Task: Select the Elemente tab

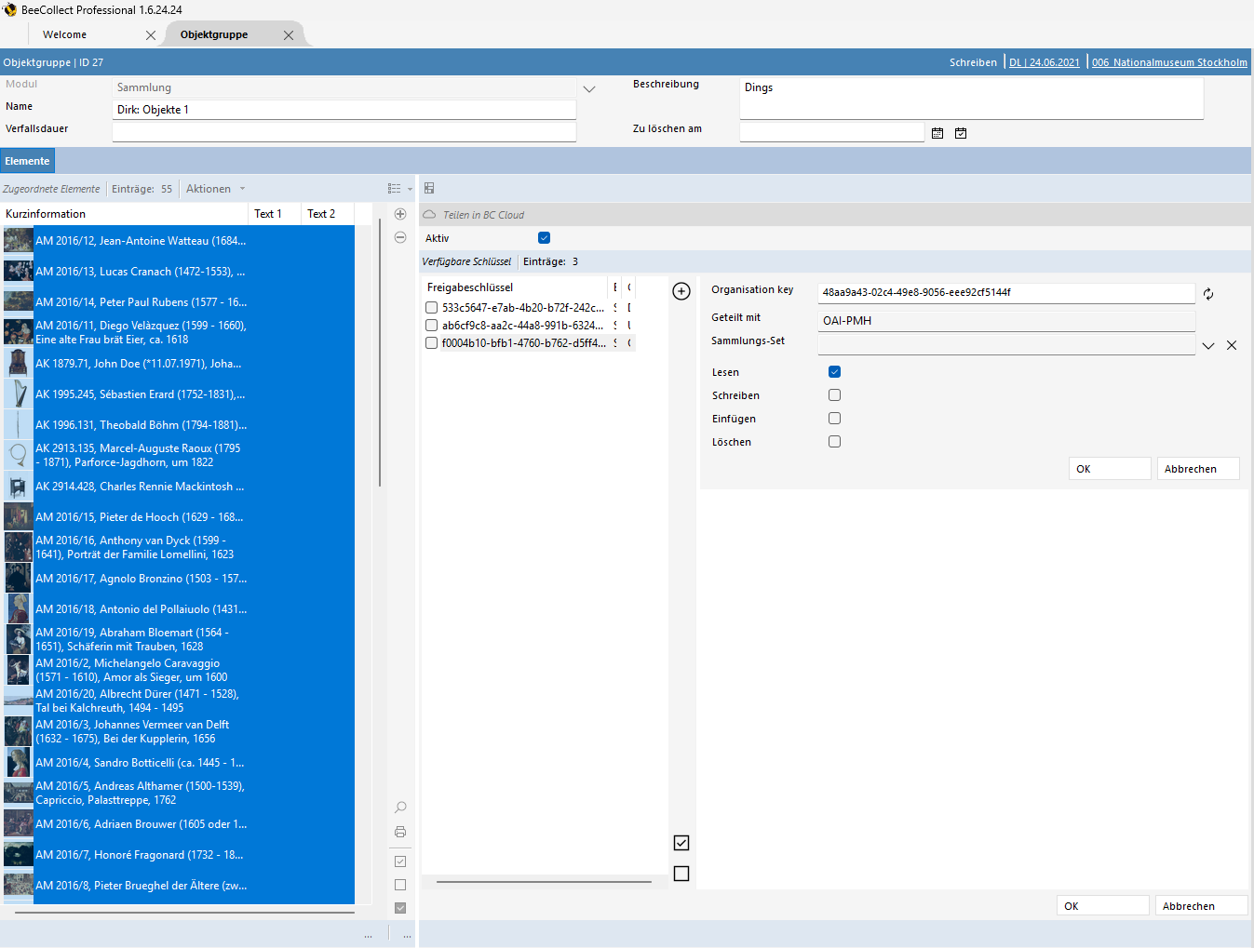Action: [x=27, y=160]
